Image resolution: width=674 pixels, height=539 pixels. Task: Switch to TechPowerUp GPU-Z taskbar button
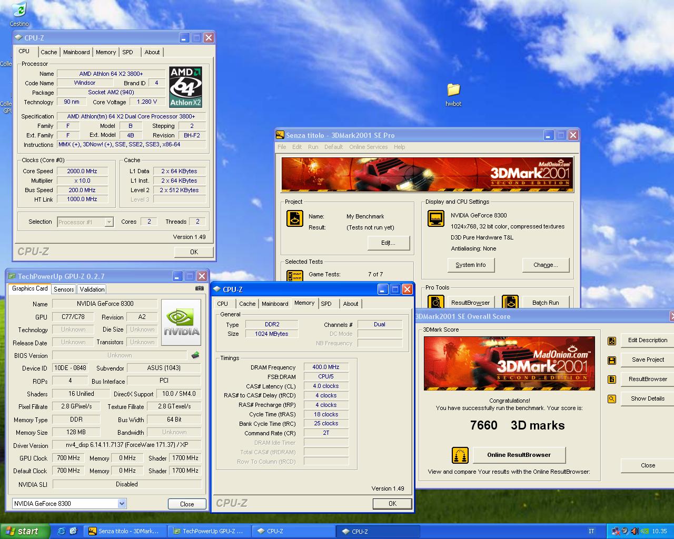(210, 531)
